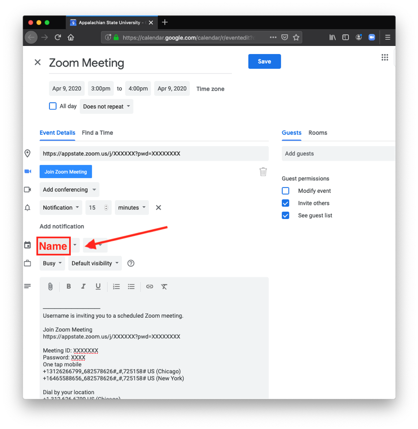Click the Zoom Meeting title field

[140, 63]
